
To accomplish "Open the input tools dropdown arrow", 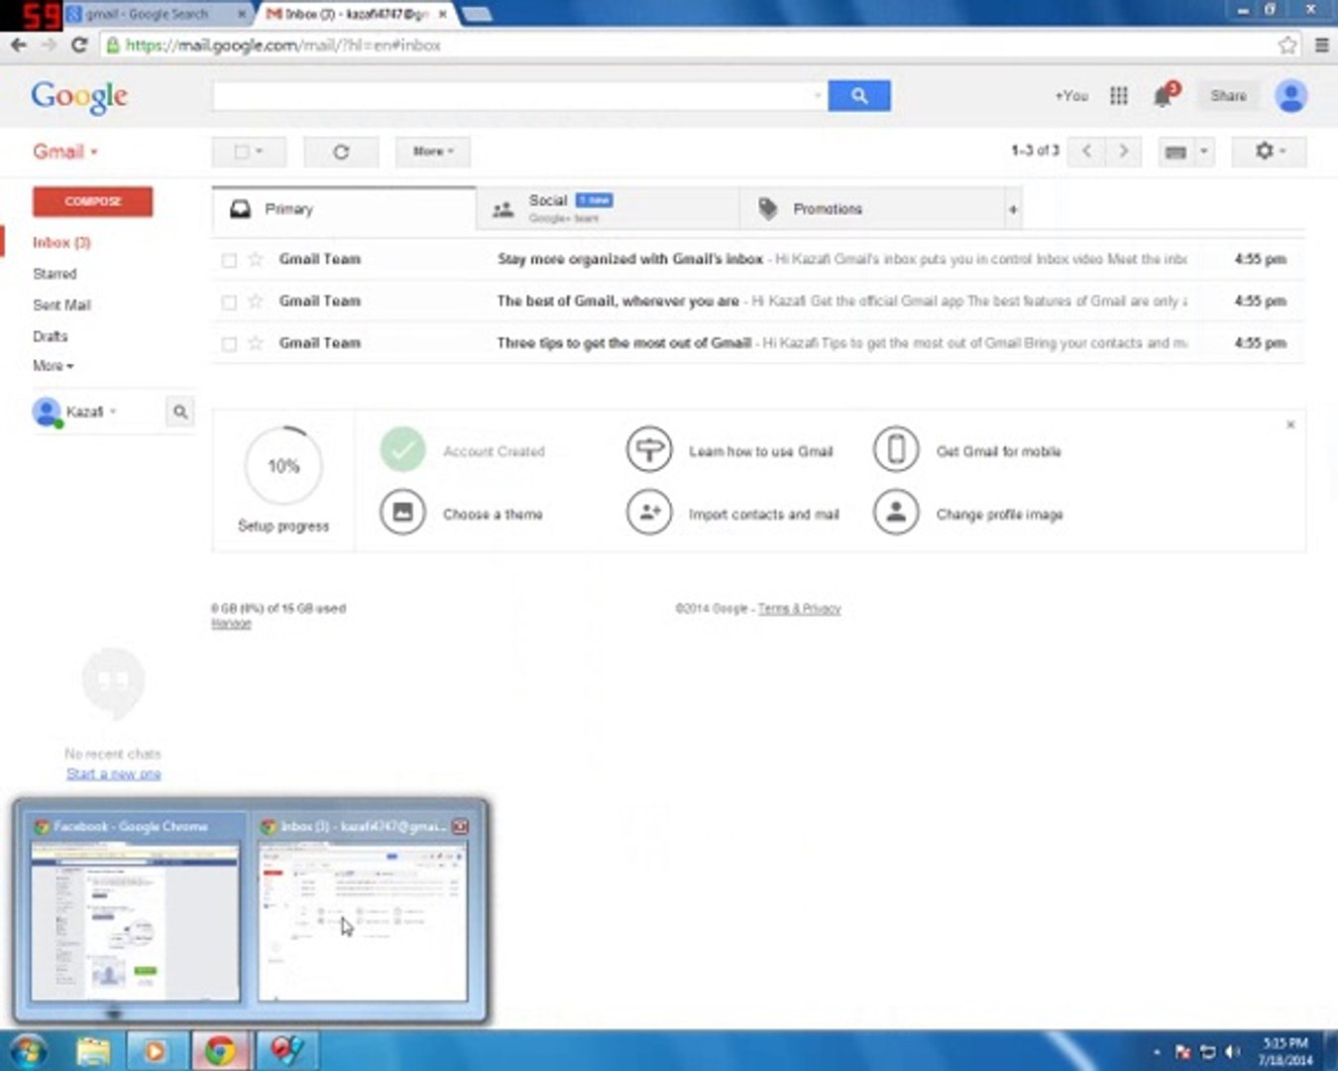I will click(1203, 152).
